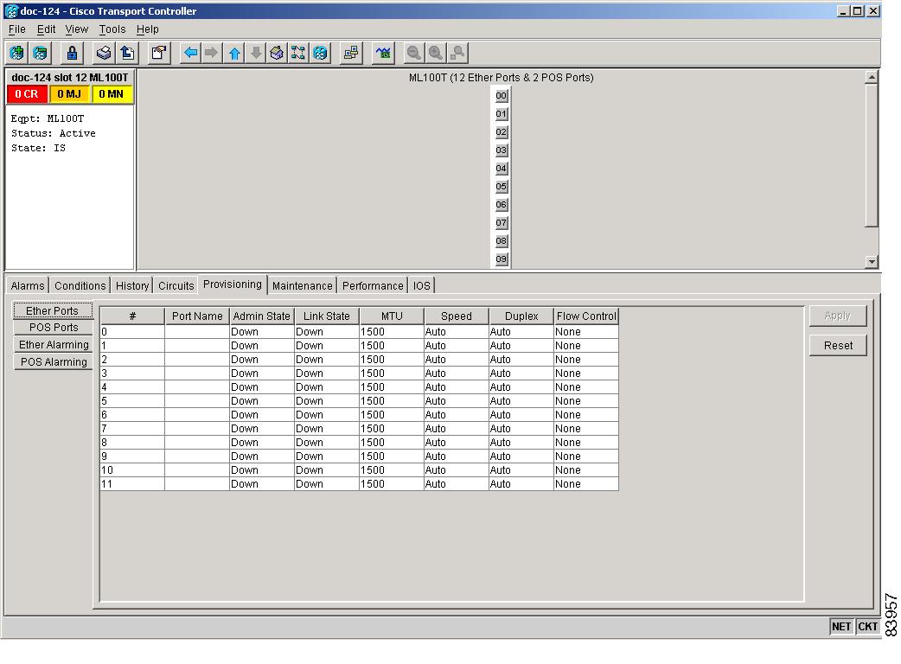Click the Duplex cell for port 5

[x=521, y=401]
